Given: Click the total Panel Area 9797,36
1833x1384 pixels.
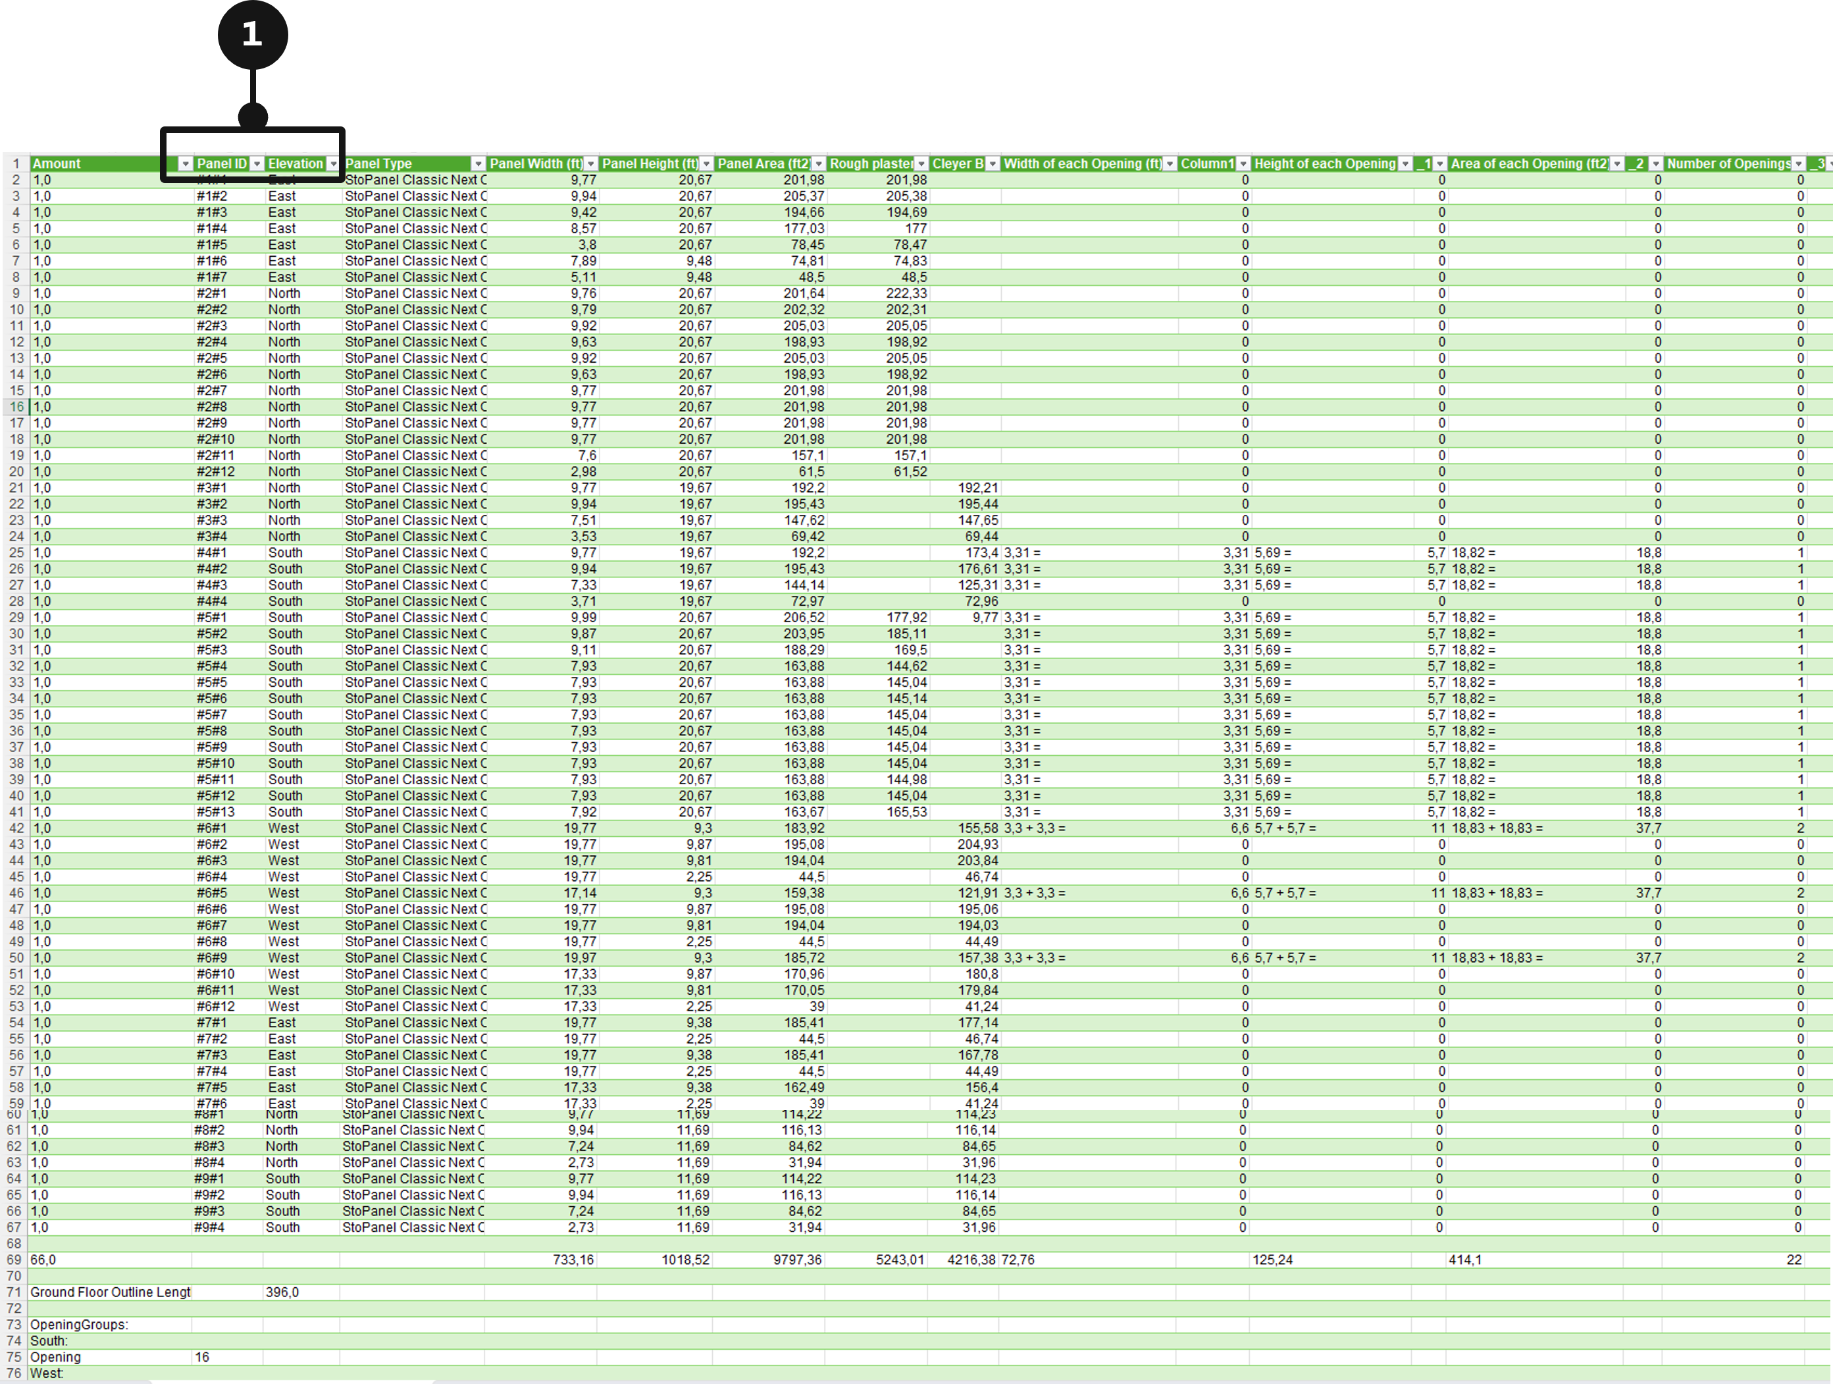Looking at the screenshot, I should (768, 1260).
